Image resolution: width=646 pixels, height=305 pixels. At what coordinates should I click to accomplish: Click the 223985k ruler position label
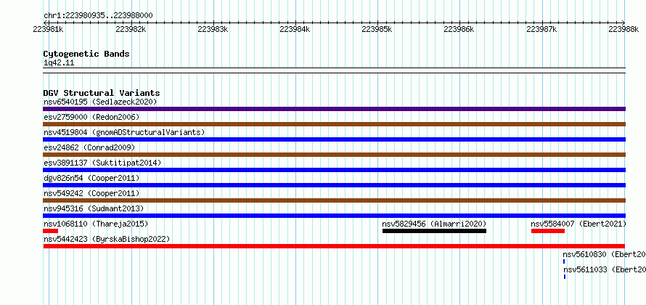[x=377, y=29]
